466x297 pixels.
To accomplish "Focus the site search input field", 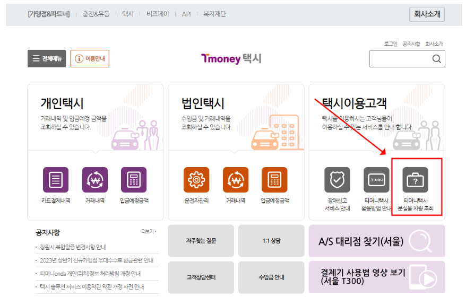I will coord(407,59).
